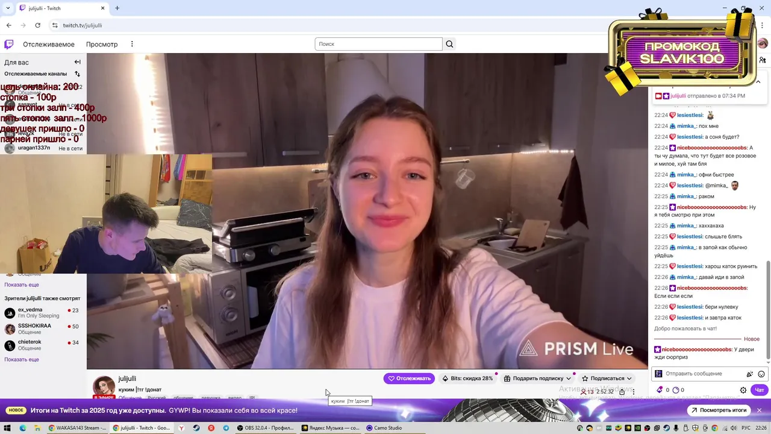
Task: Send message with the Чат button
Action: [x=760, y=390]
